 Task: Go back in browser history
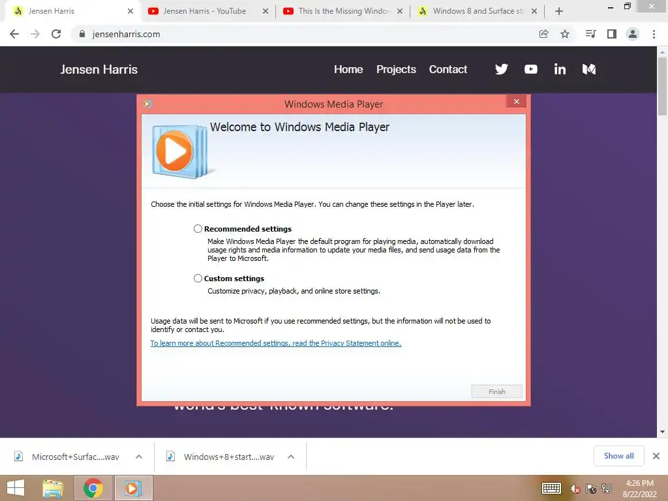pos(14,34)
